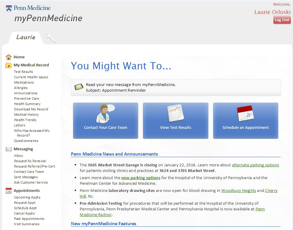The image size is (293, 230).
Task: Open Who Has Accessed My Record?
Action: [x=32, y=133]
